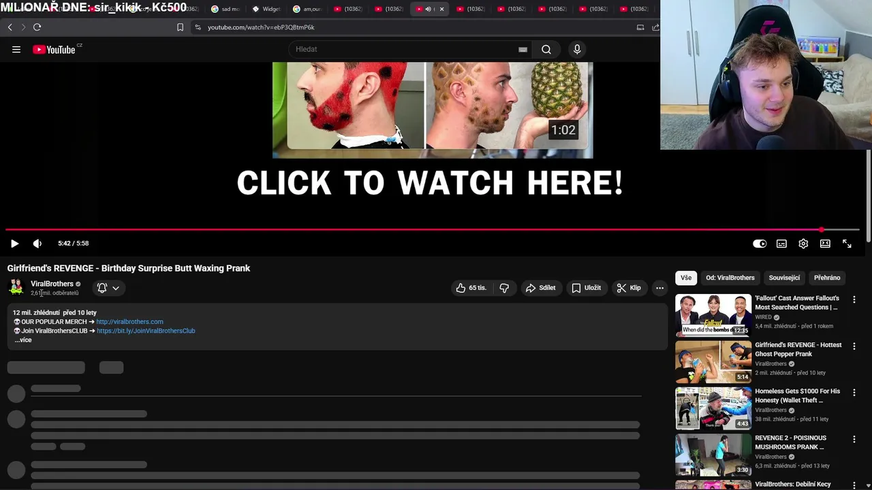This screenshot has width=872, height=490.
Task: Switch to the 'am,our' Google tab
Action: [x=307, y=9]
